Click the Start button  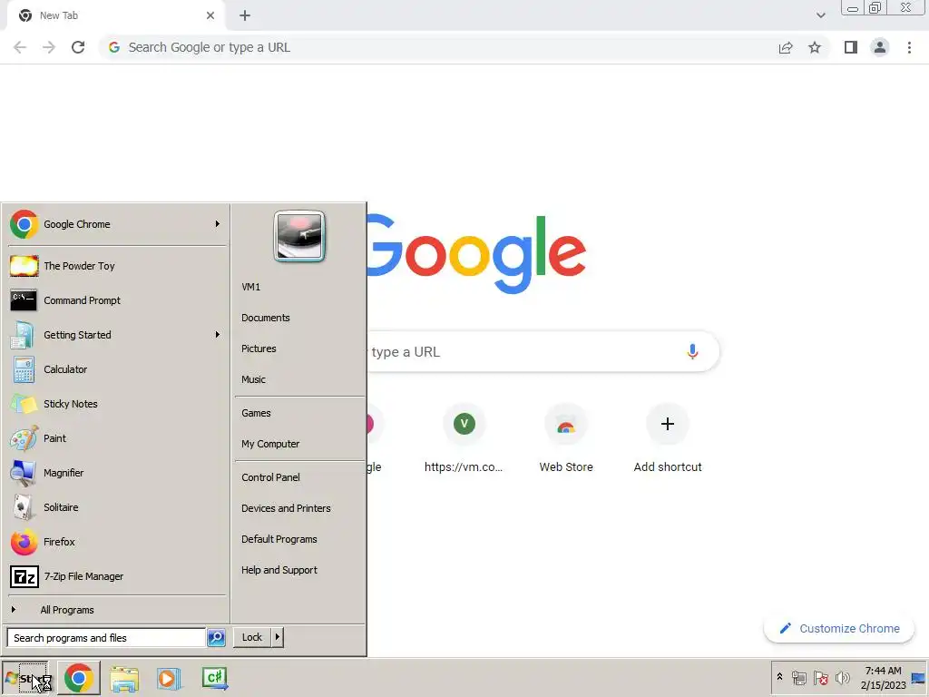coord(25,679)
